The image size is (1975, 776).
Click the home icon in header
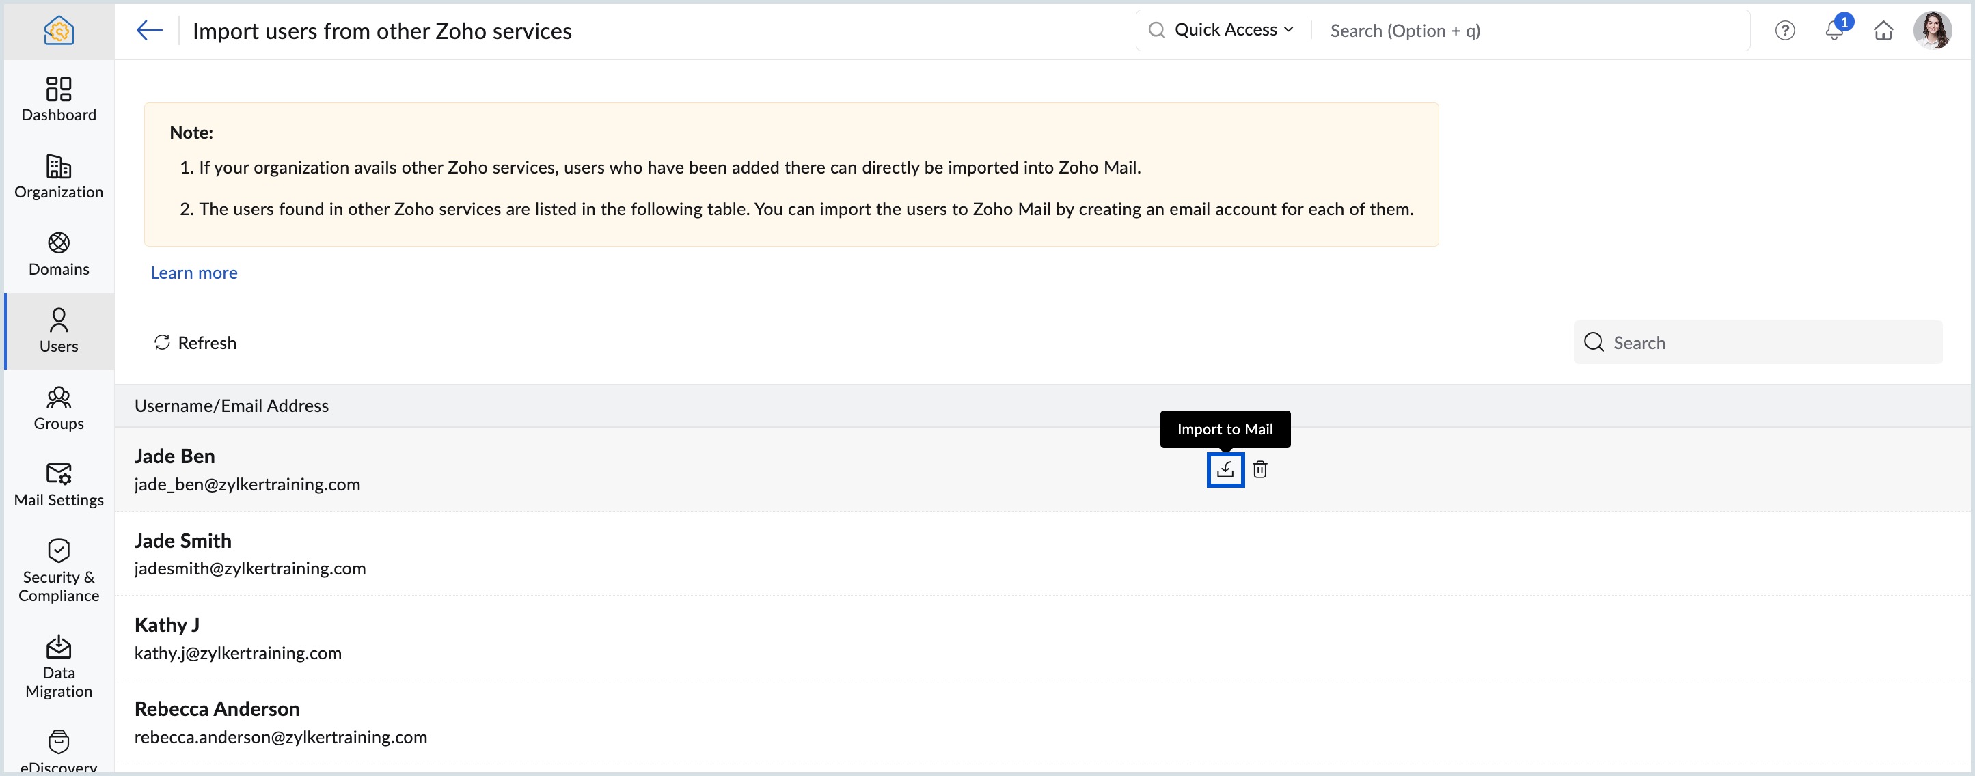tap(1883, 31)
